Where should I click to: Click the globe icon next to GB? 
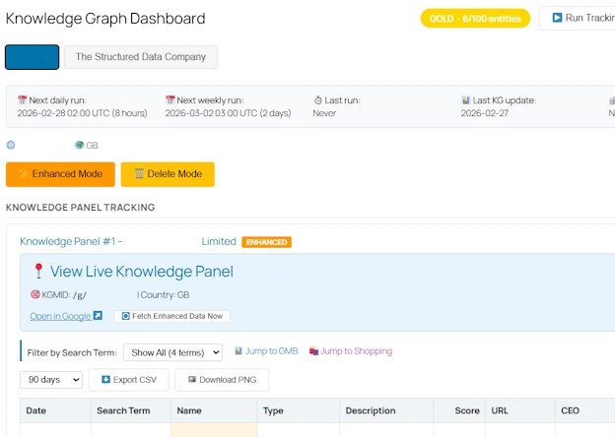(x=79, y=146)
